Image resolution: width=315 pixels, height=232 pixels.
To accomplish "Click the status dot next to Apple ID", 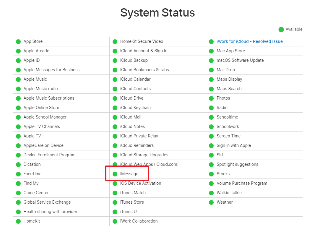I will (x=18, y=61).
